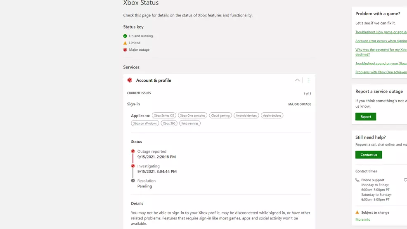Open the More info link
407x229 pixels.
coord(362,219)
